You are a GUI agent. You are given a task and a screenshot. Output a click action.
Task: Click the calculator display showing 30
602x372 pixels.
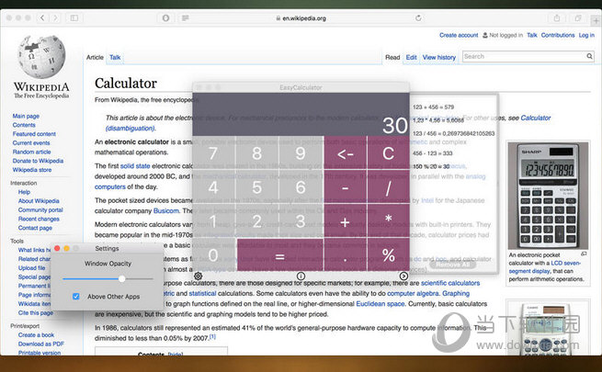pyautogui.click(x=301, y=114)
